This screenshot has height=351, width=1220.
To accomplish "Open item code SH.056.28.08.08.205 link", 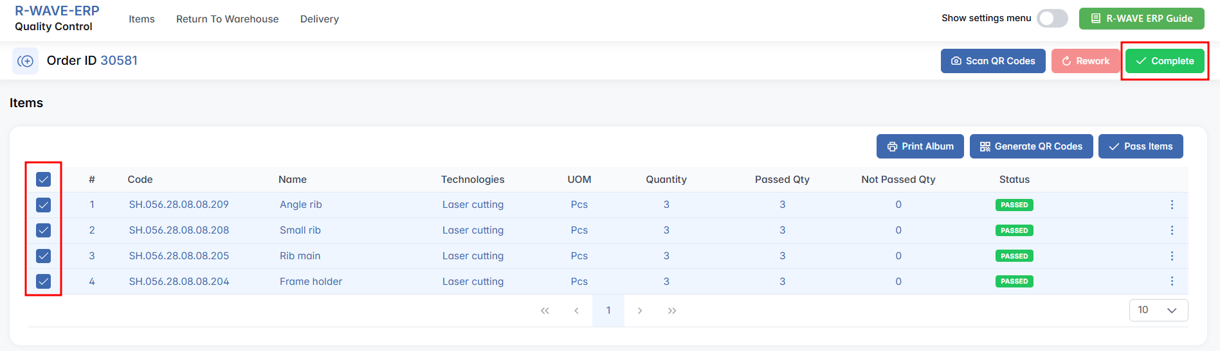I will (179, 256).
